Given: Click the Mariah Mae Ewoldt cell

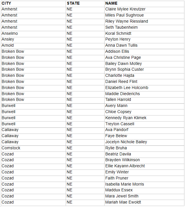Looking at the screenshot, I should pyautogui.click(x=123, y=202).
